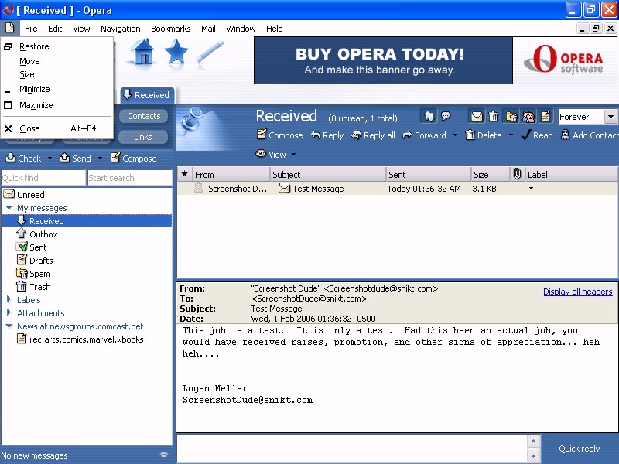Image resolution: width=619 pixels, height=464 pixels.
Task: Click the Start search input field
Action: click(x=129, y=178)
